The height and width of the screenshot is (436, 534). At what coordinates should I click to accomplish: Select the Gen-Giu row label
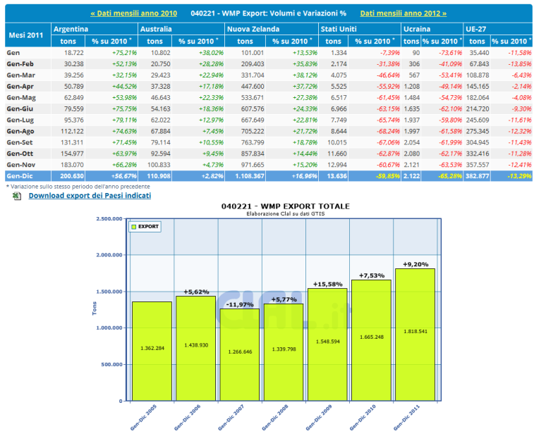coord(20,109)
